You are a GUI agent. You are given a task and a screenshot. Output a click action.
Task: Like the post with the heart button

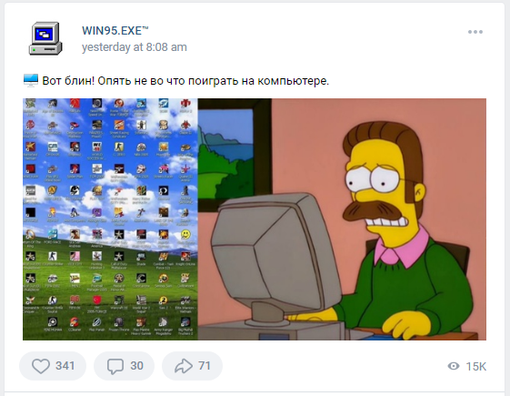(53, 366)
